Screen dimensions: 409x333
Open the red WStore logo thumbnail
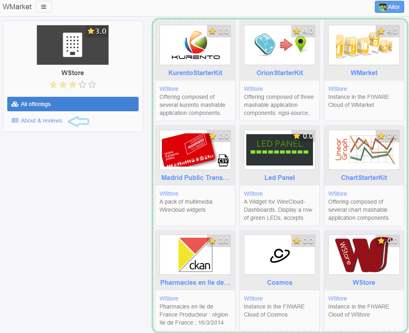[364, 255]
